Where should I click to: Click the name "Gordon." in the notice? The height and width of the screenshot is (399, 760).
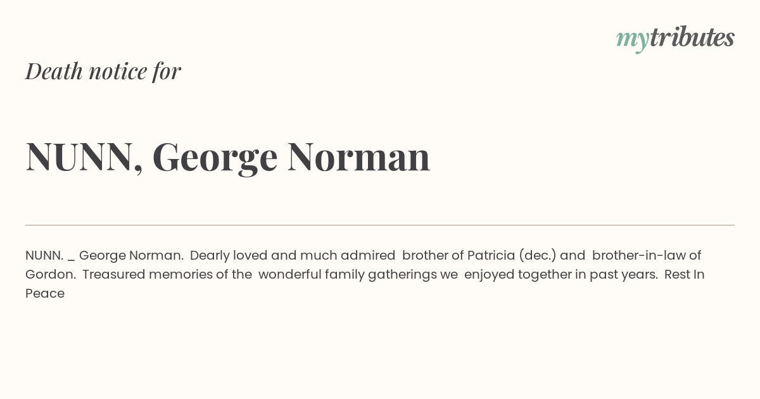(x=51, y=274)
